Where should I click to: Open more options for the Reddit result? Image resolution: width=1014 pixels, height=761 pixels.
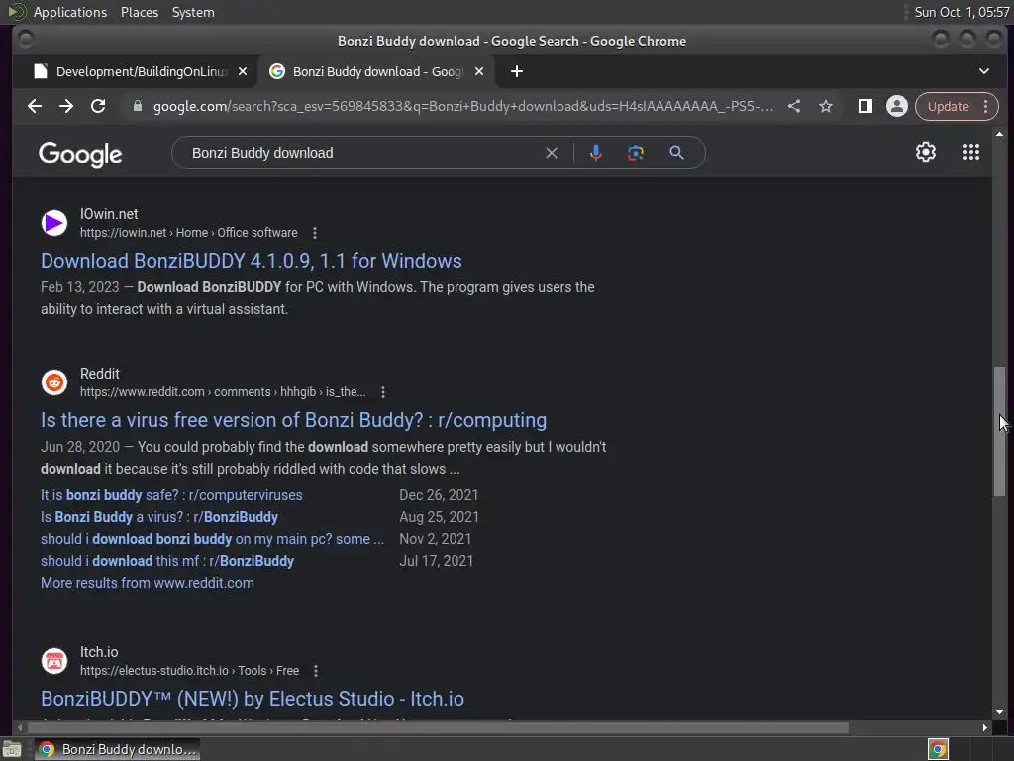click(x=383, y=392)
